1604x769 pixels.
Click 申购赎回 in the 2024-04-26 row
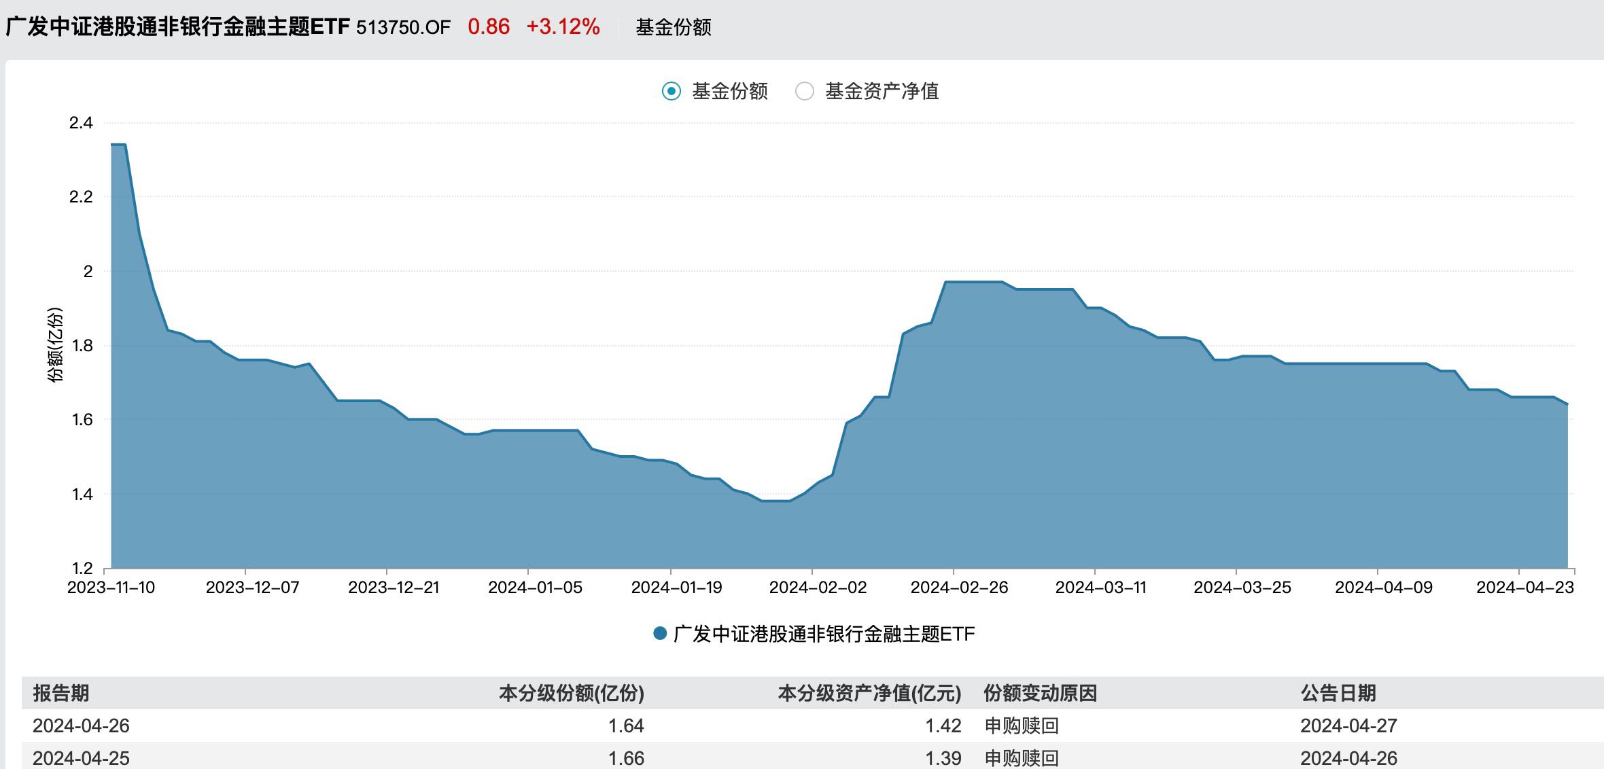pos(1022,726)
